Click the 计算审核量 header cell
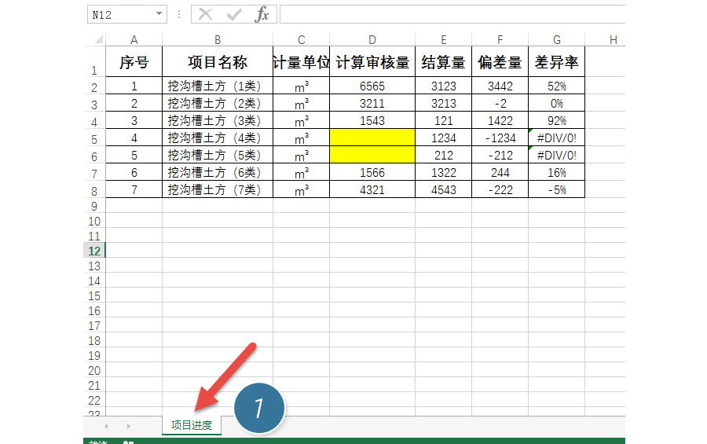 [x=372, y=61]
